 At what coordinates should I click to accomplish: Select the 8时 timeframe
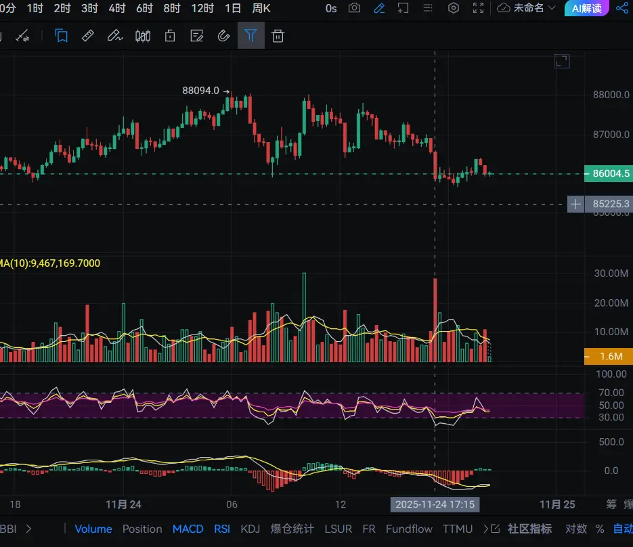point(172,8)
